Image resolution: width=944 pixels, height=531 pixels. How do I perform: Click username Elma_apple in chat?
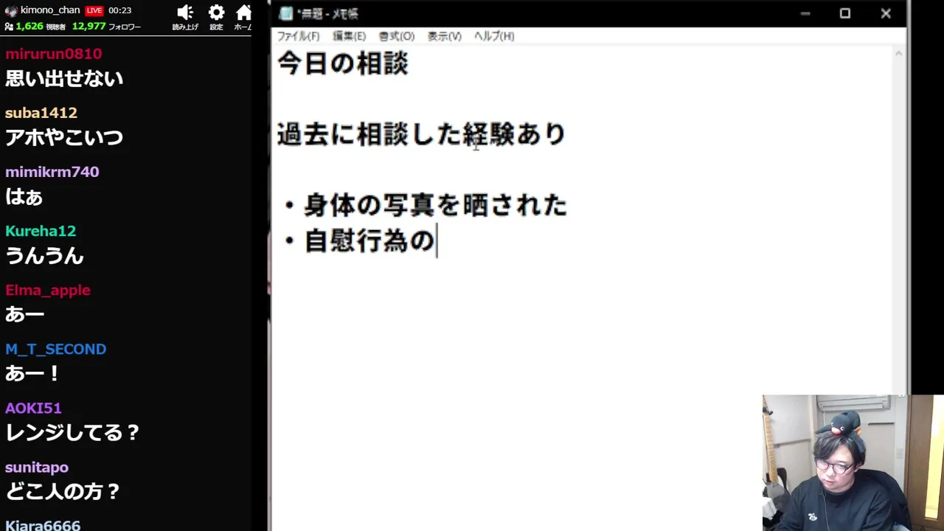tap(48, 290)
